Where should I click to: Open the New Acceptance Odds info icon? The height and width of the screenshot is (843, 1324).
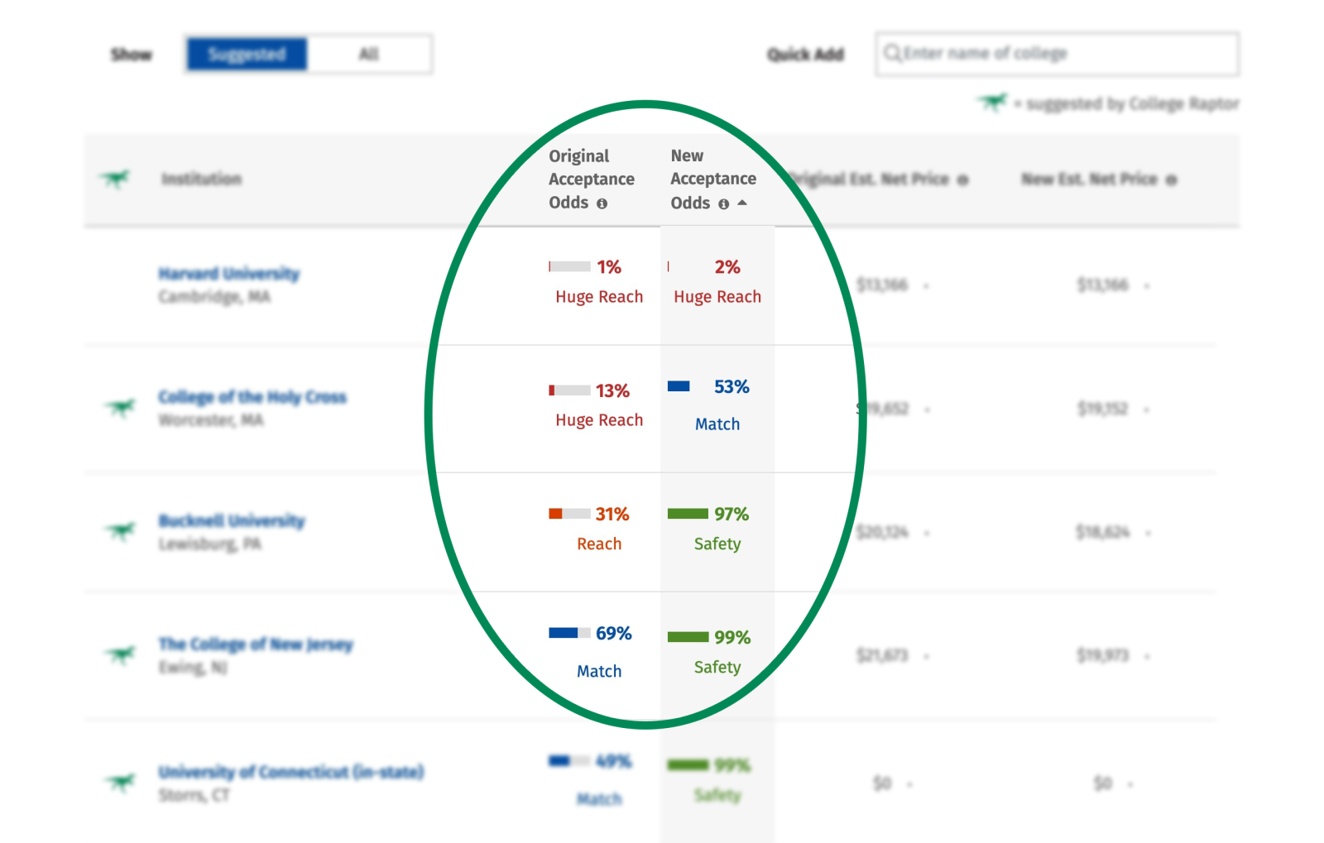pos(724,204)
